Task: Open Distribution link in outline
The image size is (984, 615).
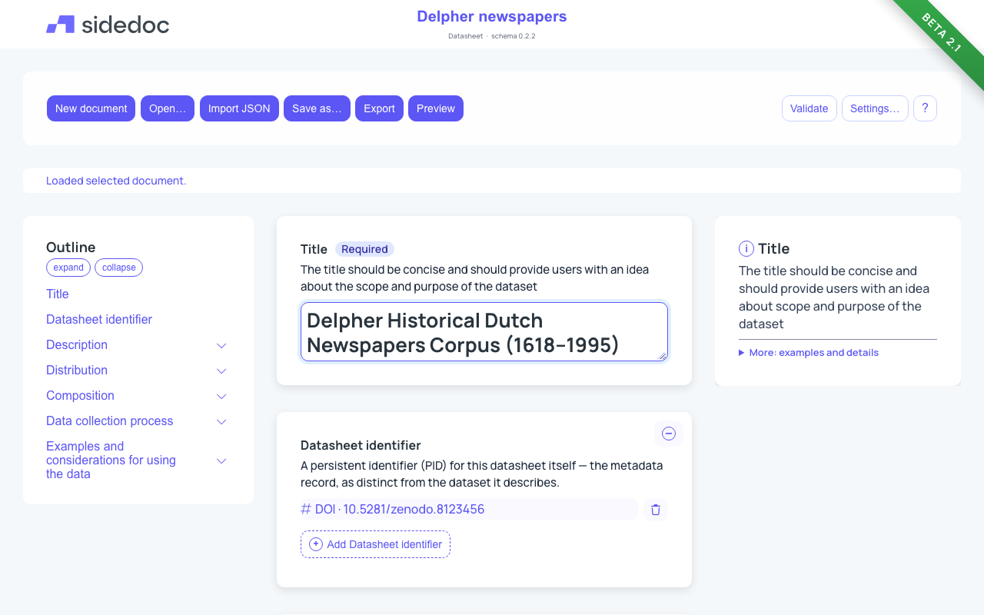Action: (77, 370)
